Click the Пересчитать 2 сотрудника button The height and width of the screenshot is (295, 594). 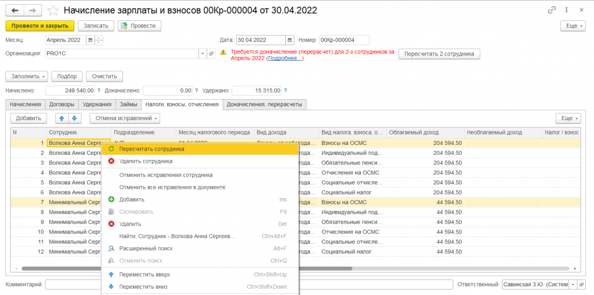pos(439,53)
